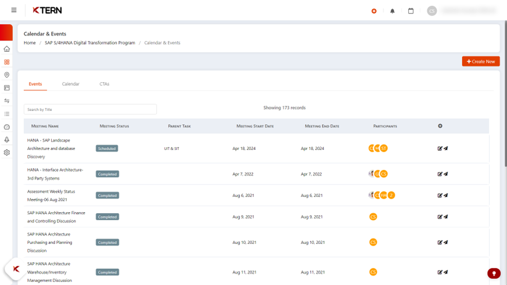Viewport: 507px width, 285px height.
Task: Open the calendar icon in header
Action: (x=411, y=11)
